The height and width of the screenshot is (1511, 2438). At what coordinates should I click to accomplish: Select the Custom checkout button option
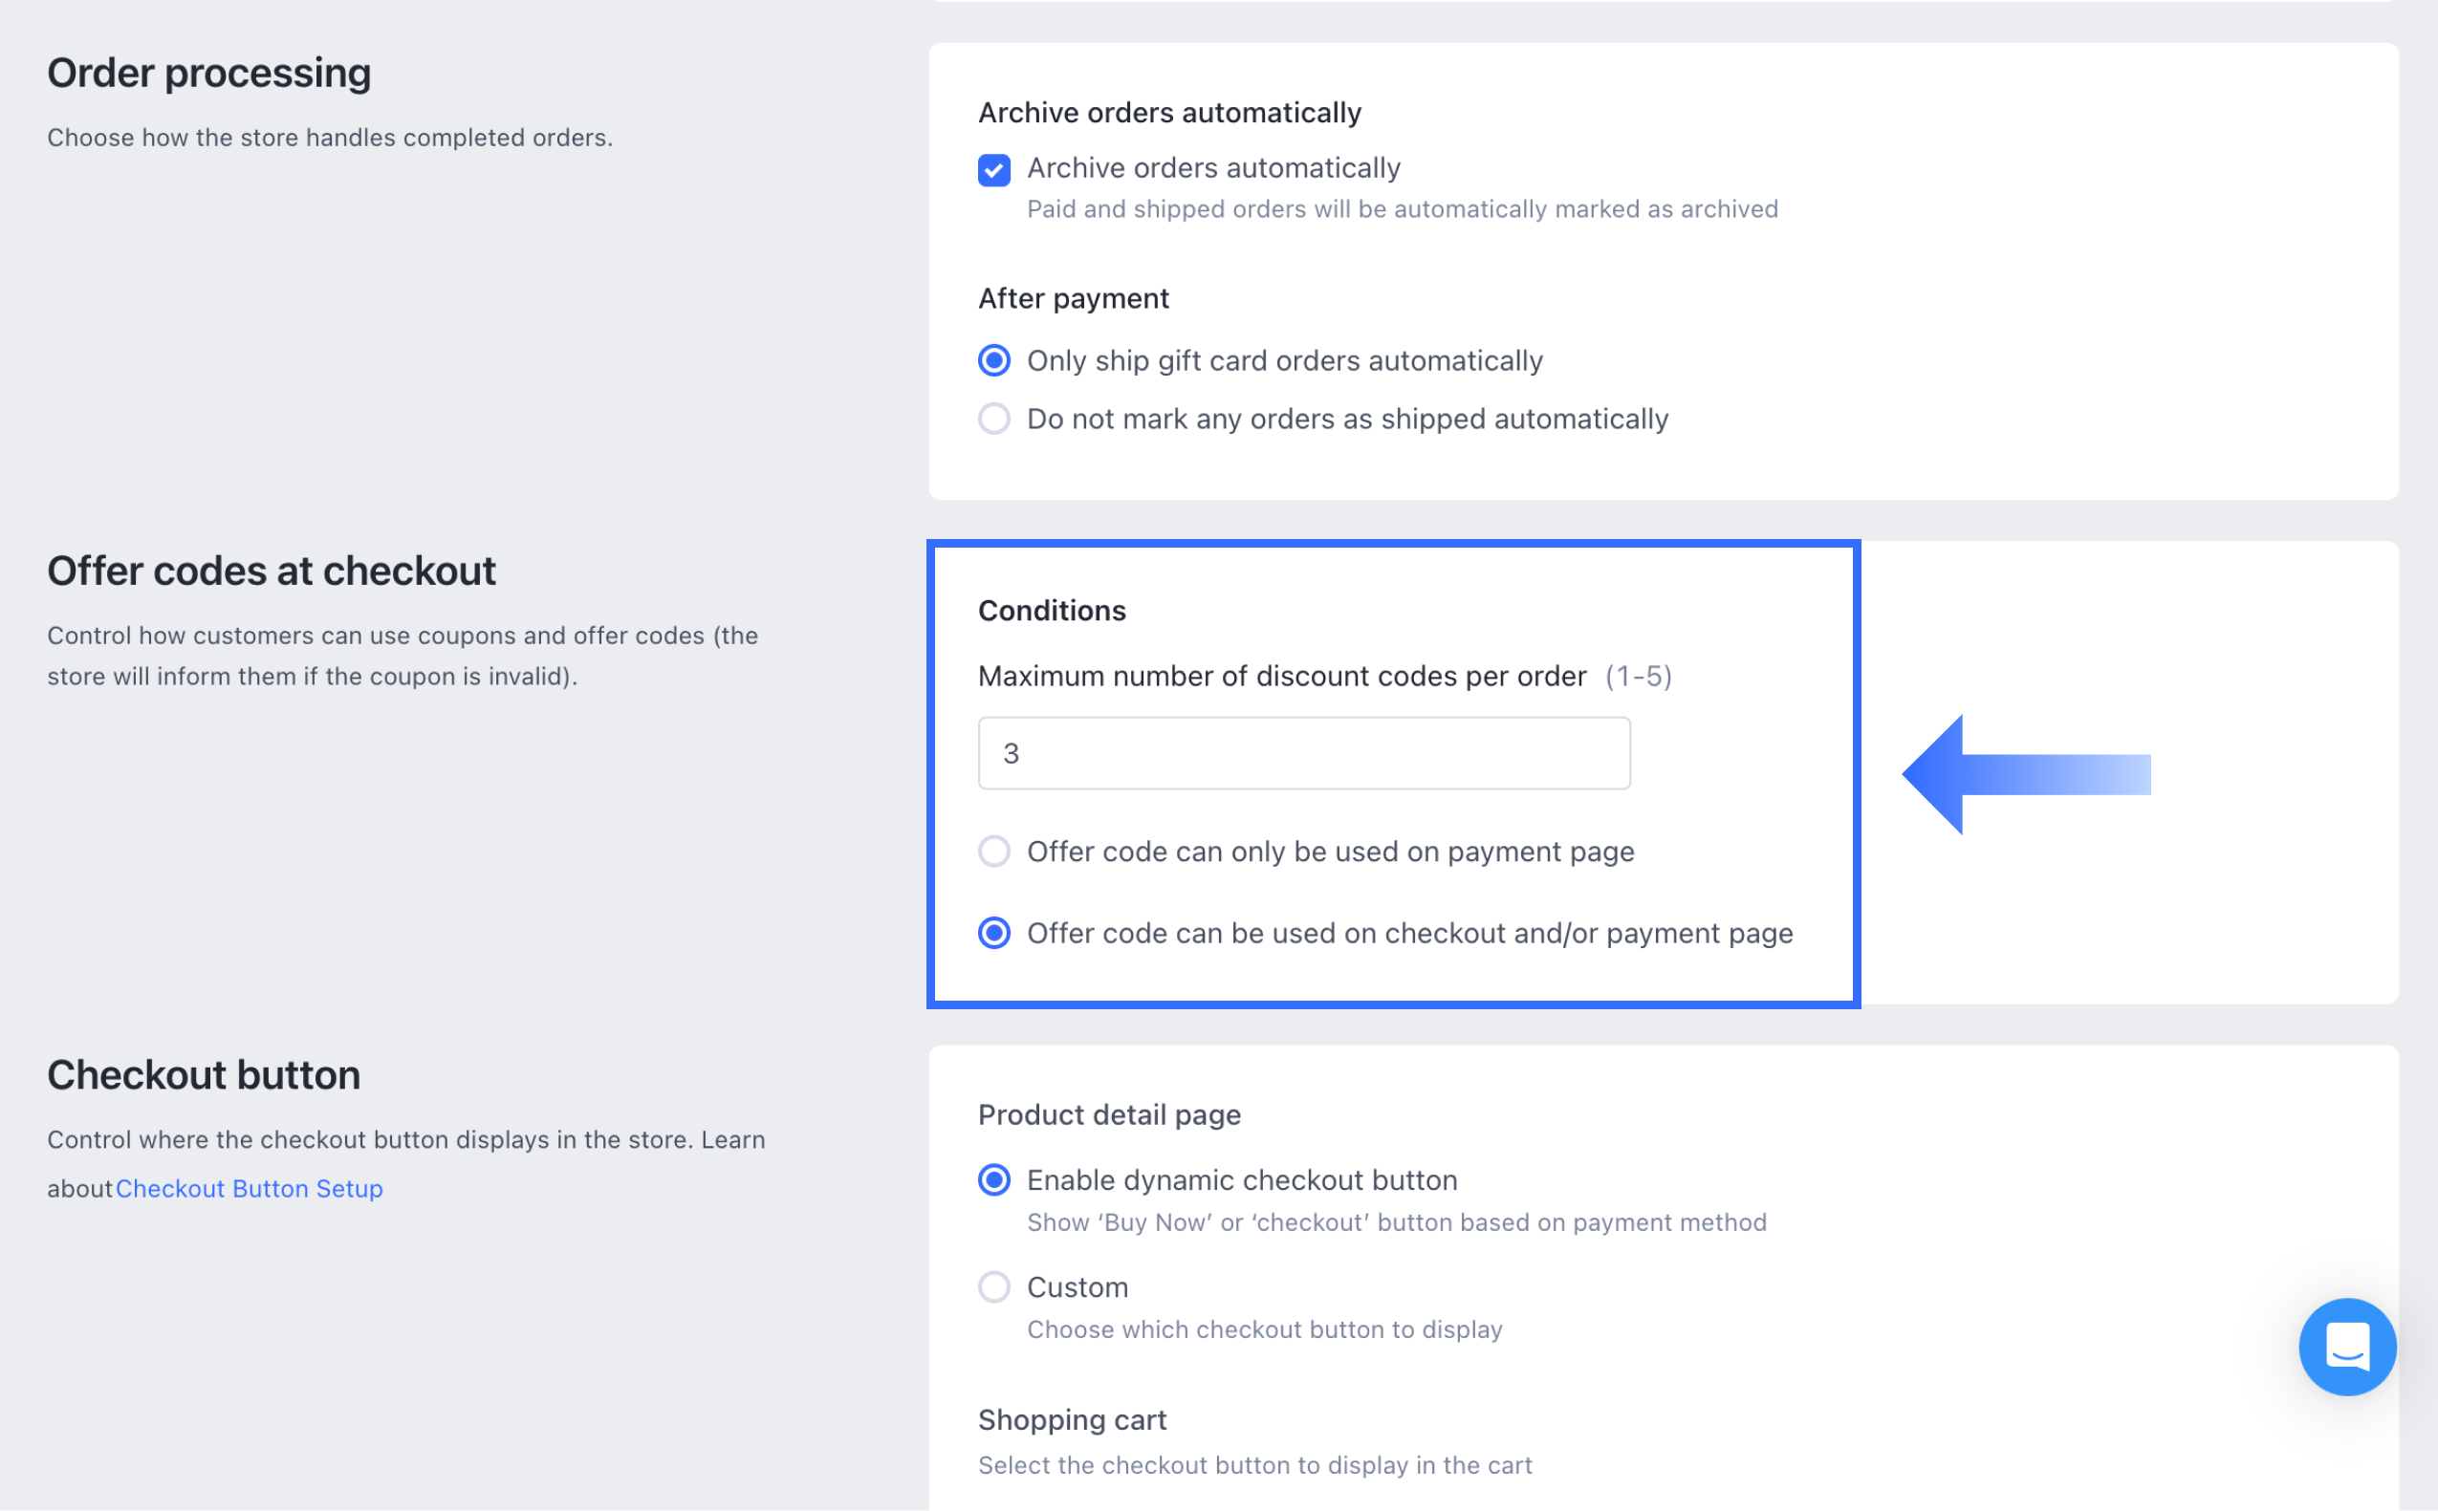993,1287
